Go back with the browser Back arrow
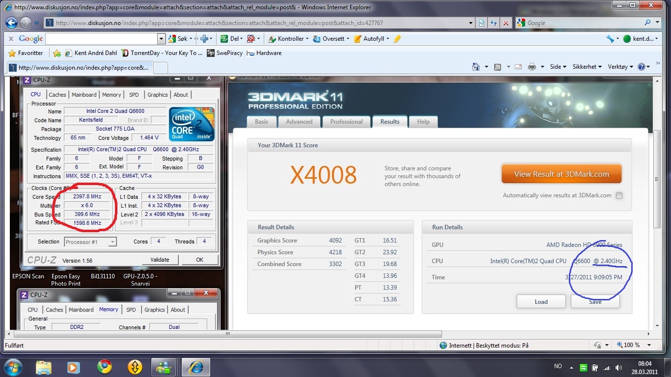The height and width of the screenshot is (377, 671). pos(12,23)
